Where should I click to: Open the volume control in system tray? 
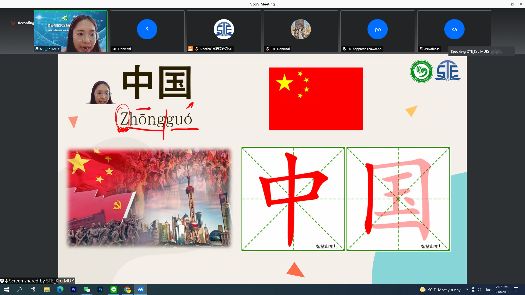coord(480,290)
